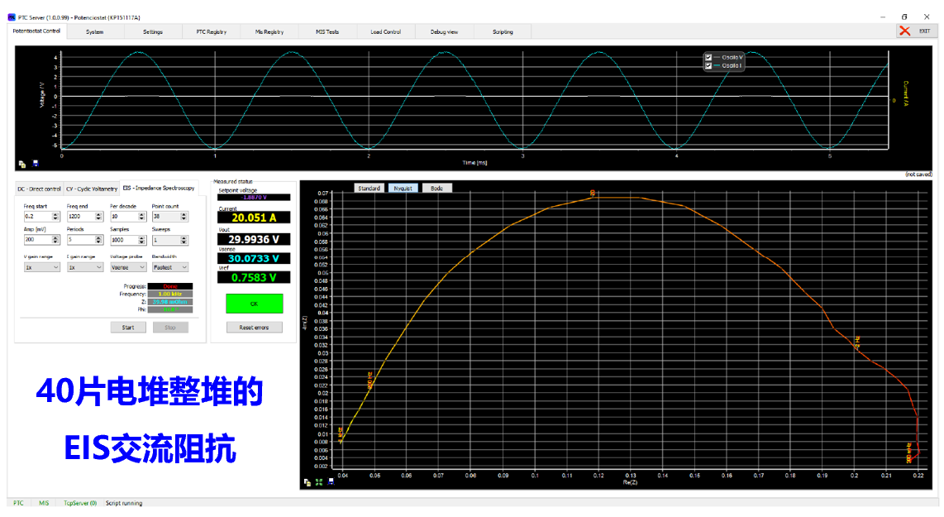Click the Per decade spinner arrows
Viewport: 944px width, 517px height.
click(x=143, y=217)
